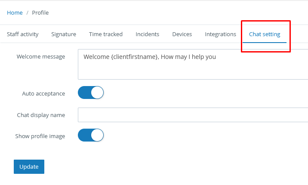Viewport: 308px width, 185px height.
Task: Focus the Welcome message text box
Action: 193,69
